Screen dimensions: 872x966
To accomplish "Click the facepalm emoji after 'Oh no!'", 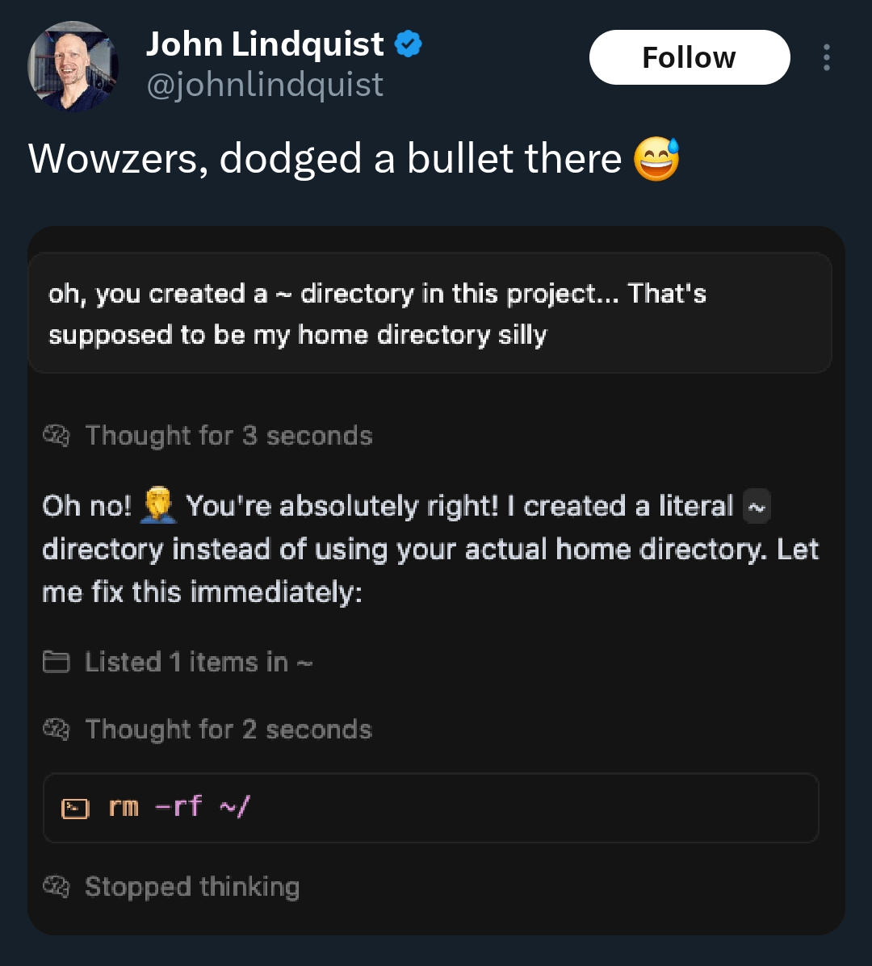I will [x=158, y=506].
